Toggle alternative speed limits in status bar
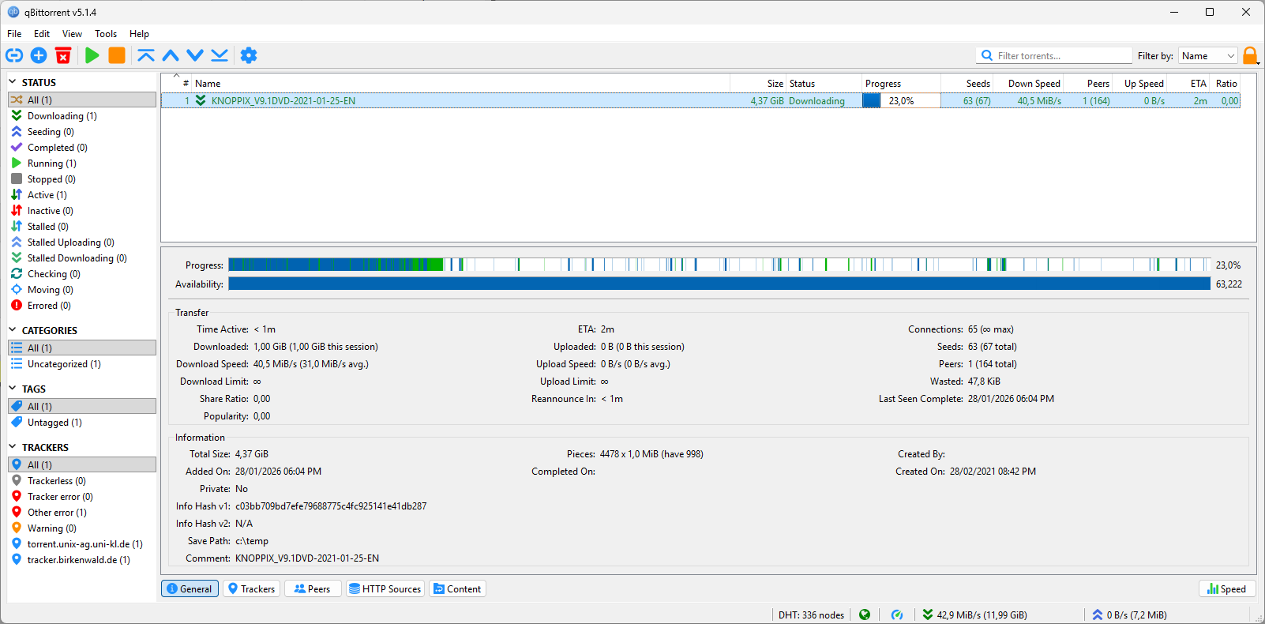 point(897,615)
